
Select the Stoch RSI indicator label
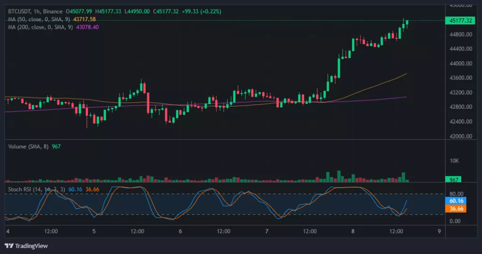tap(37, 189)
